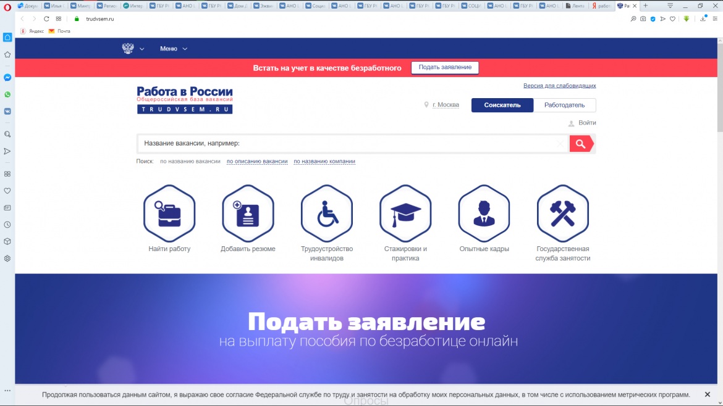Image resolution: width=723 pixels, height=406 pixels.
Task: Switch to the Докум browser tab
Action: 28,6
